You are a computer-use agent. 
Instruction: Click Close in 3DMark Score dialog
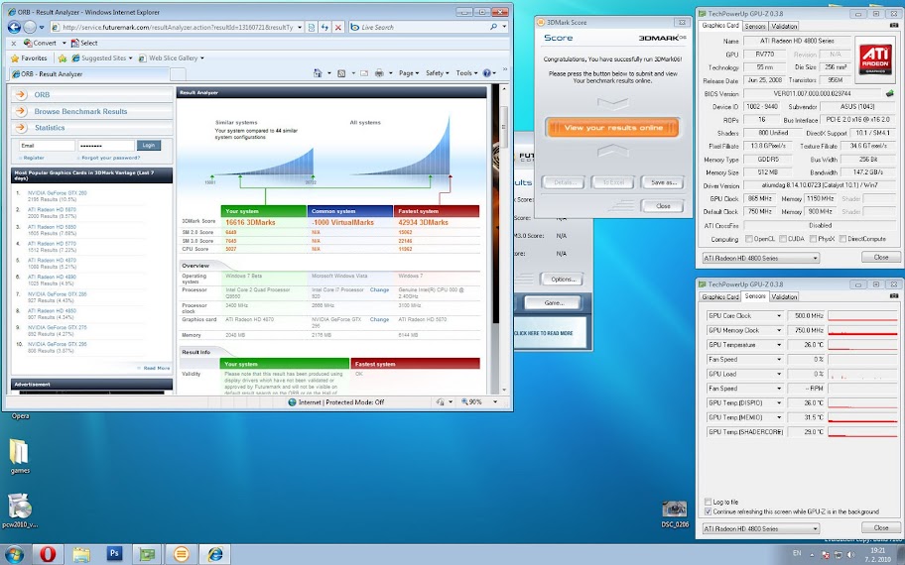[x=663, y=206]
